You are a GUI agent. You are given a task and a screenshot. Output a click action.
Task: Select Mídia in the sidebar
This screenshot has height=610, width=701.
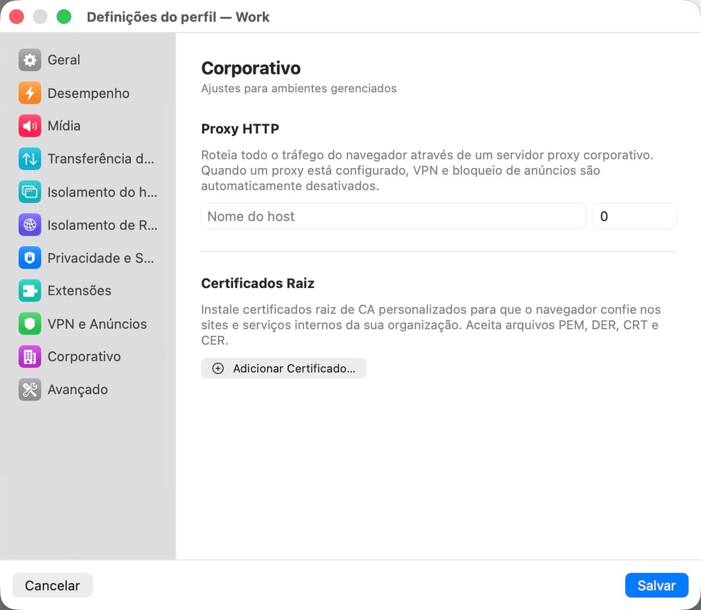click(x=88, y=126)
